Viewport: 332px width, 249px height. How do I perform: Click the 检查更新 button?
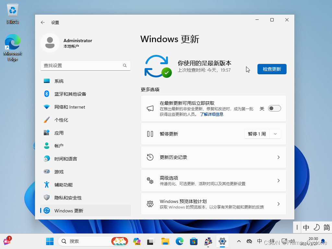pos(272,69)
